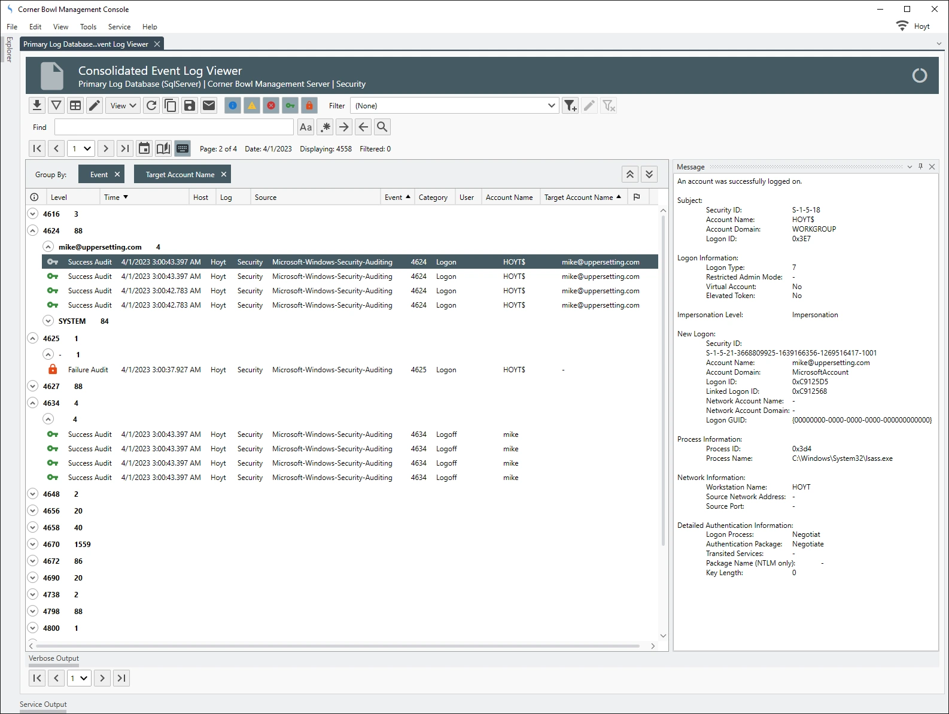The width and height of the screenshot is (949, 714).
Task: Click the copy icon in the toolbar
Action: (x=171, y=106)
